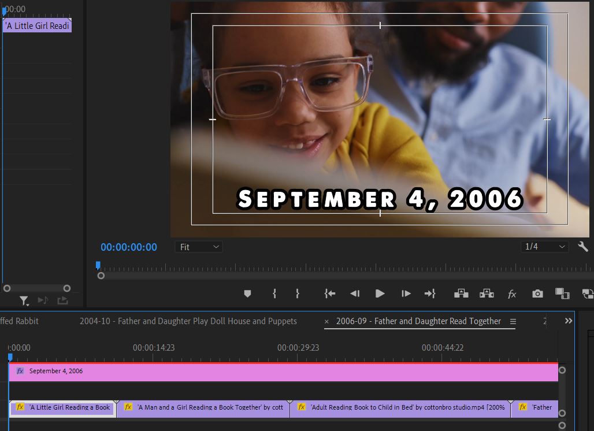Click the export icon in left panel
The width and height of the screenshot is (594, 431).
click(x=62, y=300)
